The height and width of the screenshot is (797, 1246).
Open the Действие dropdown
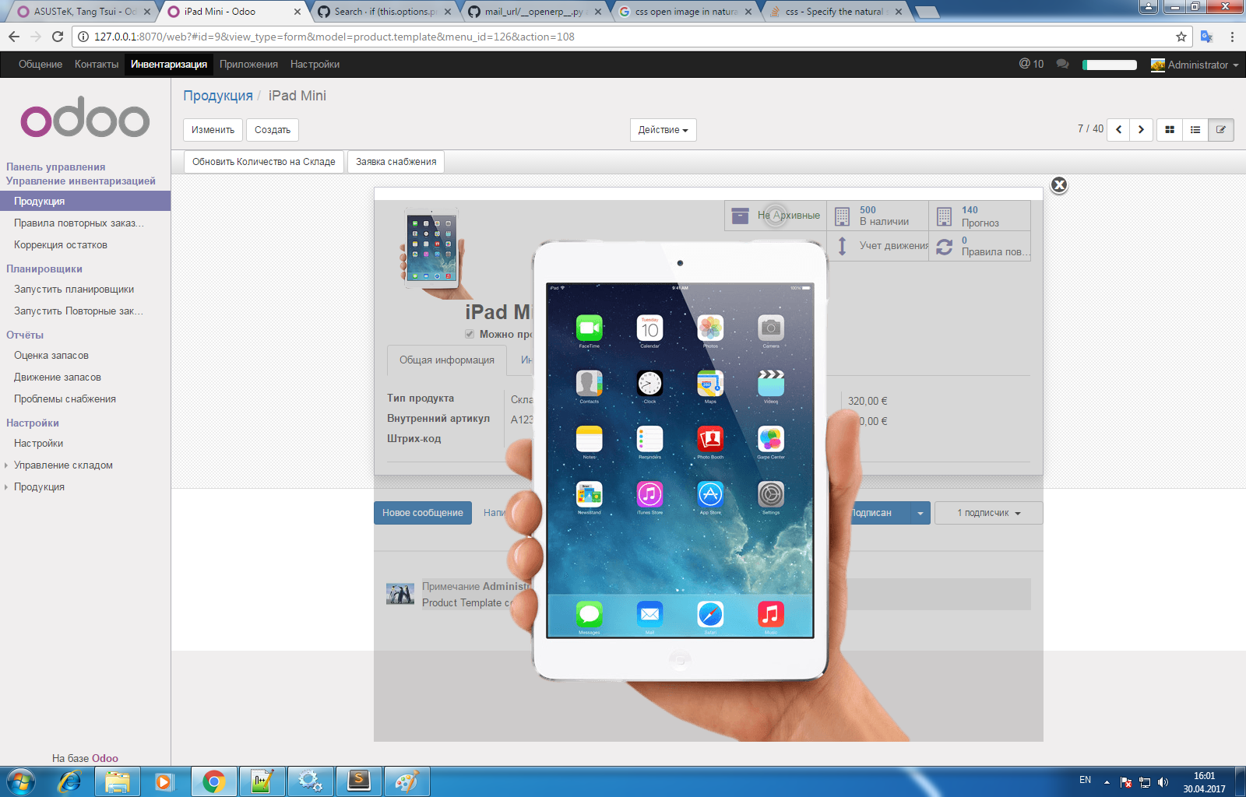coord(663,130)
